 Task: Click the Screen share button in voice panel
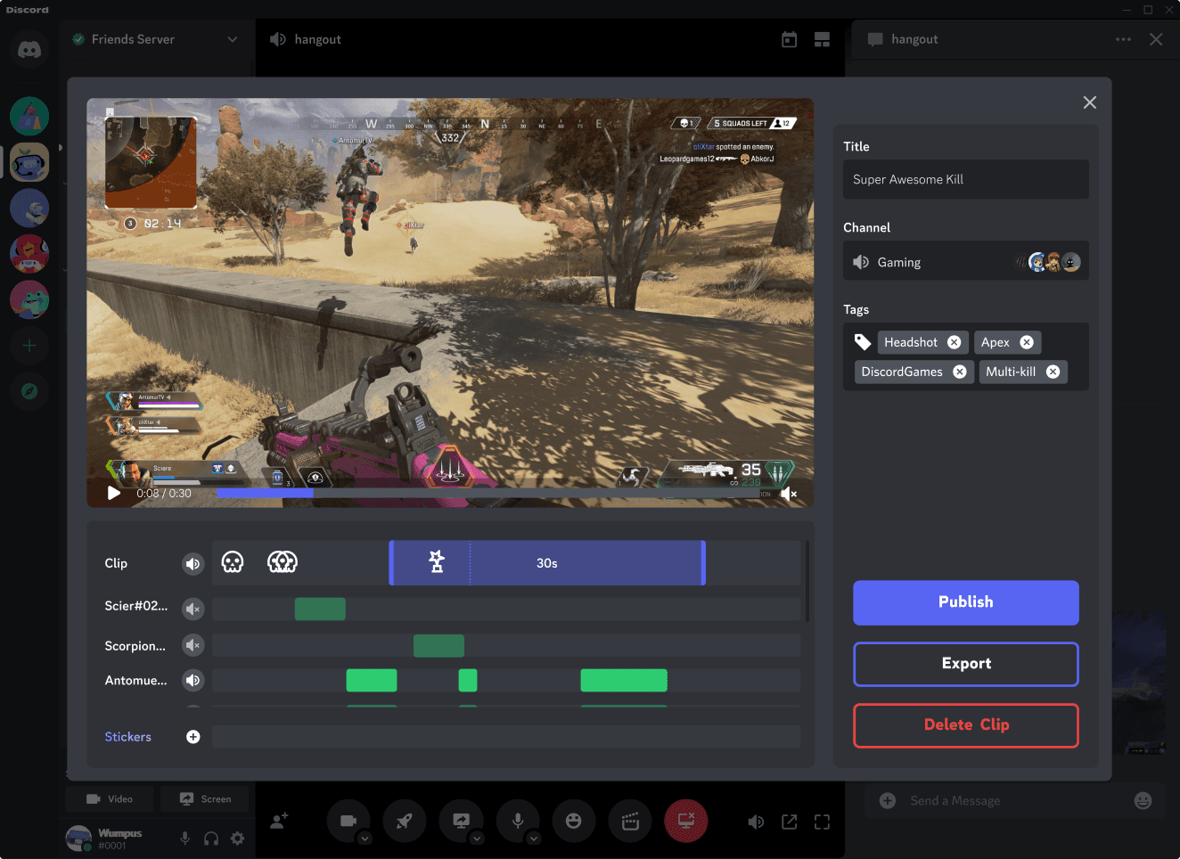click(205, 799)
